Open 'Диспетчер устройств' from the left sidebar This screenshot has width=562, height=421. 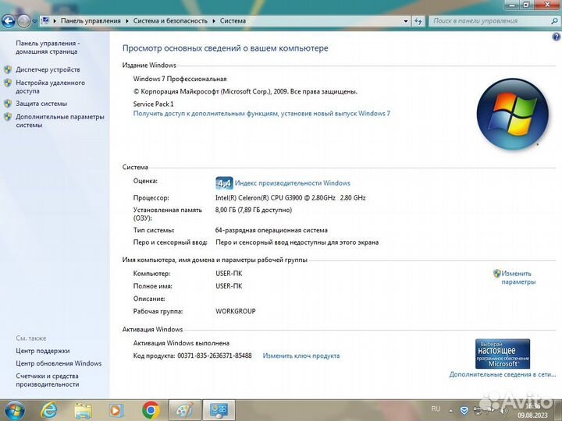coord(48,69)
